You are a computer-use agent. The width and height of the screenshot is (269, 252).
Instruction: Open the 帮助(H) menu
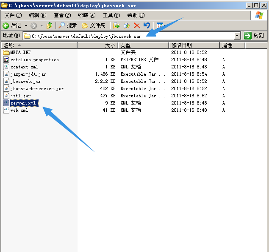coord(136,15)
